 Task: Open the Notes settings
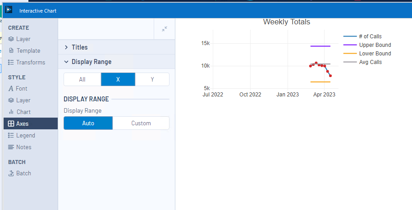tap(23, 147)
